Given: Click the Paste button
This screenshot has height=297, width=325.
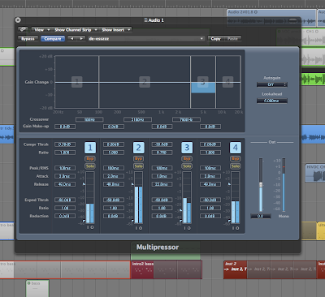Looking at the screenshot, I should [232, 39].
